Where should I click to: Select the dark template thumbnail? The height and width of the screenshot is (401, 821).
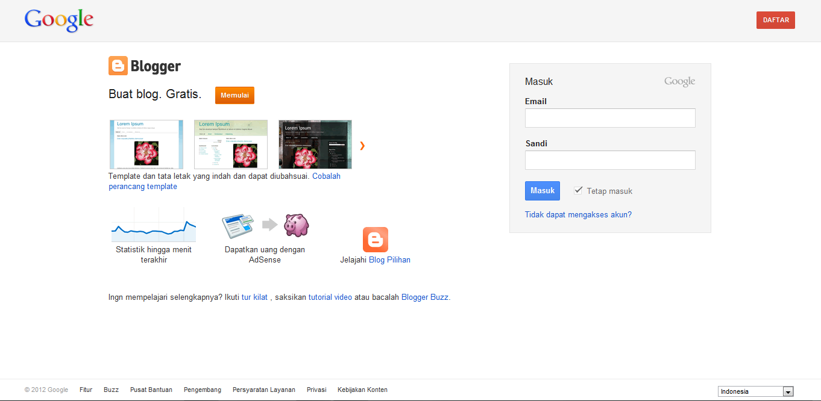tap(315, 145)
